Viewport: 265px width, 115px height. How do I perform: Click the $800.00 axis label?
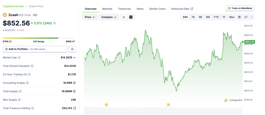pyautogui.click(x=248, y=91)
